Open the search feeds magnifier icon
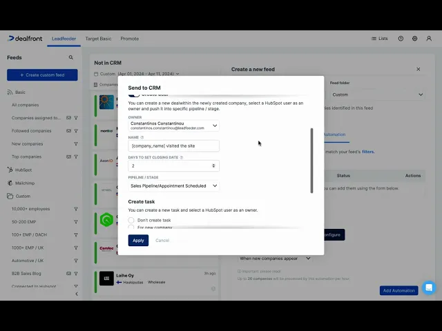442x331 pixels. point(70,57)
